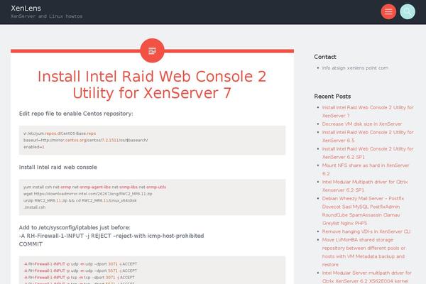Click code line vi /etc/yum.repos.d/CentOS-Base.repo
This screenshot has height=284, width=426.
pos(60,133)
